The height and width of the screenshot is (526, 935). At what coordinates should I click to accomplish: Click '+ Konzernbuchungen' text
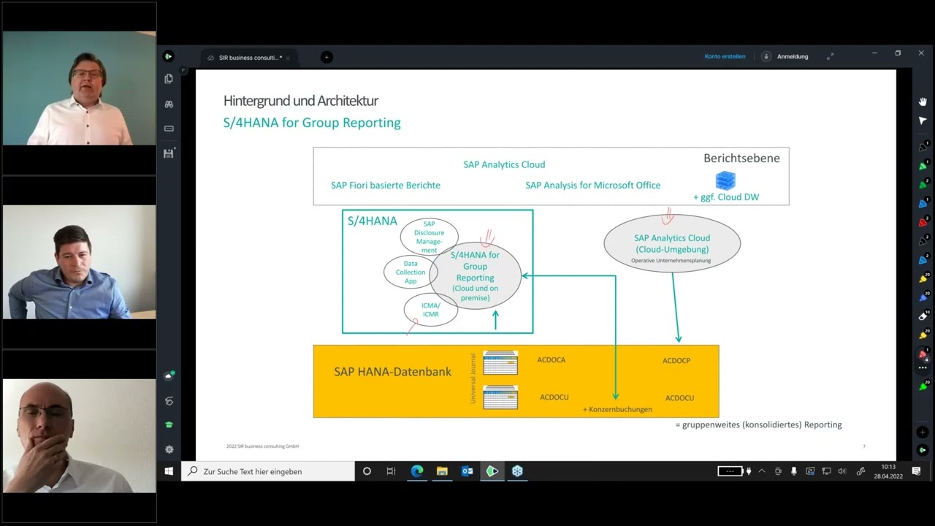tap(617, 409)
